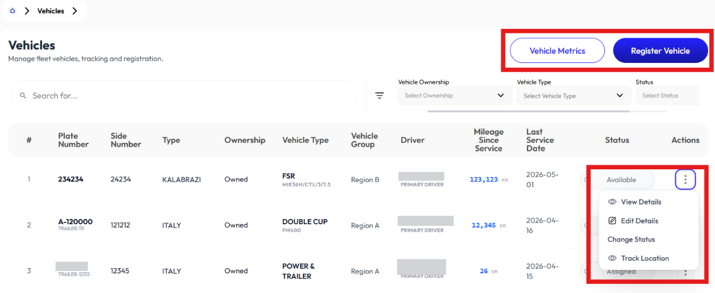Click the eye icon next to View Details
The width and height of the screenshot is (715, 293).
pyautogui.click(x=612, y=202)
